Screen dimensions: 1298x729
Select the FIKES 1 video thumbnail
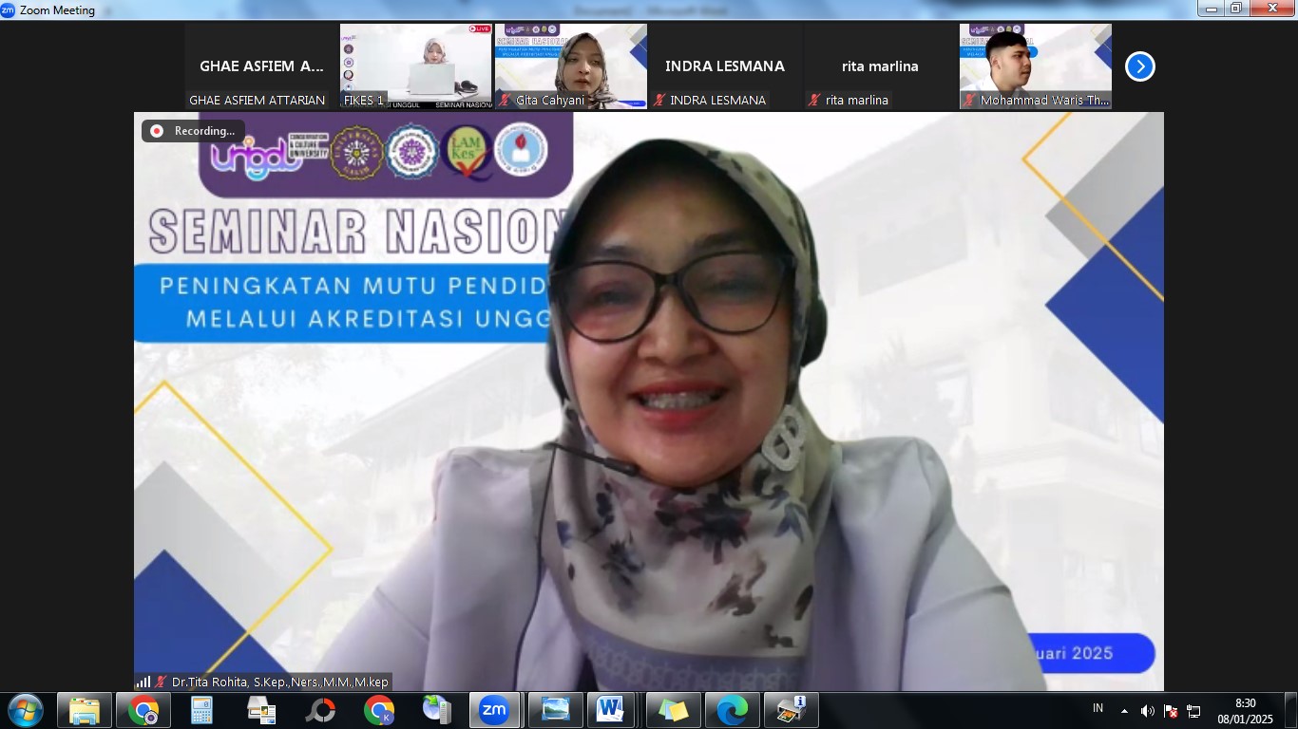coord(415,66)
